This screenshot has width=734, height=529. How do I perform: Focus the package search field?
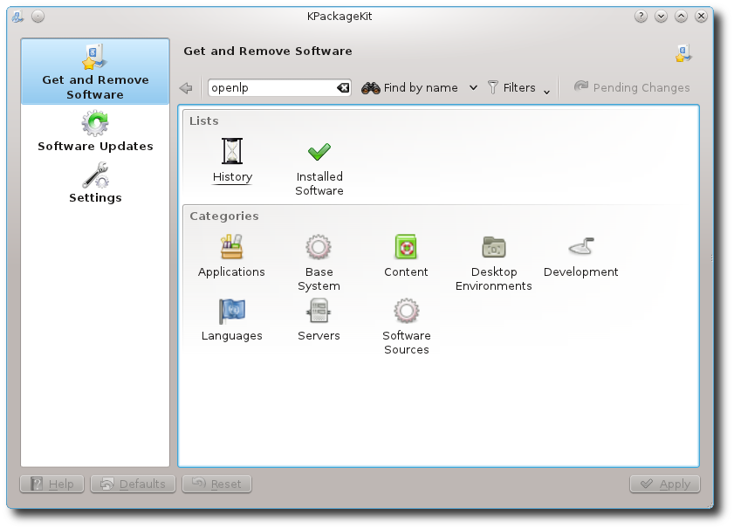(279, 87)
